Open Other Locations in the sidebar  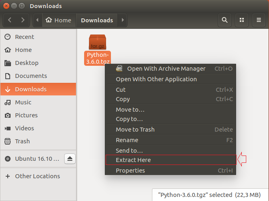pyautogui.click(x=38, y=176)
